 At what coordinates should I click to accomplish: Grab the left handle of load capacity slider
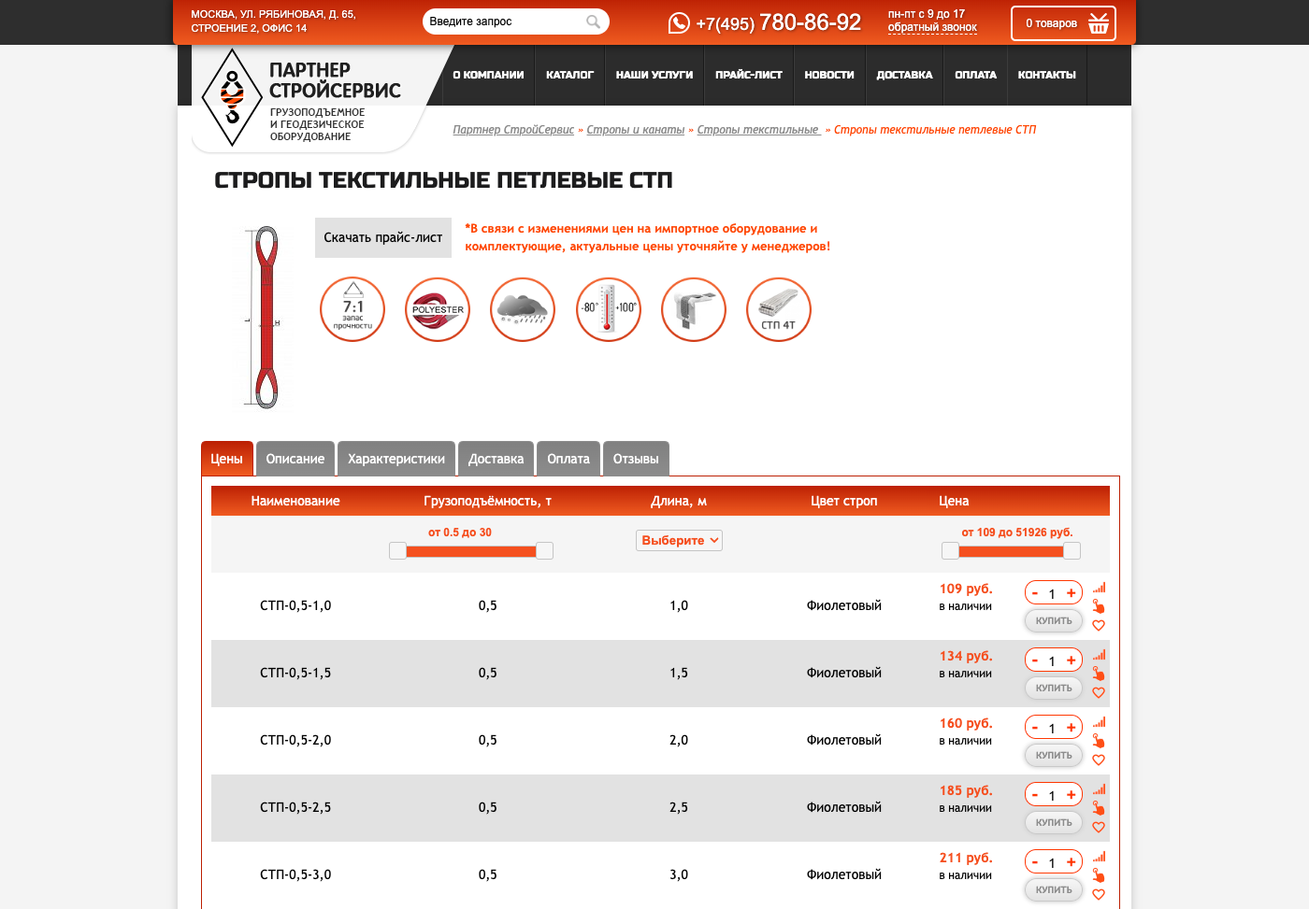[x=397, y=551]
